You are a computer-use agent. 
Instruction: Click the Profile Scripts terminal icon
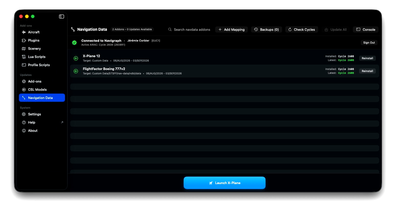(x=24, y=65)
